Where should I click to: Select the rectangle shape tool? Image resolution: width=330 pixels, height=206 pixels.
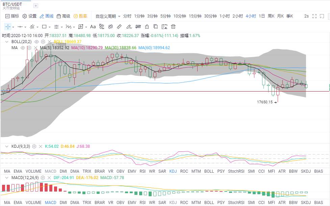point(44,27)
